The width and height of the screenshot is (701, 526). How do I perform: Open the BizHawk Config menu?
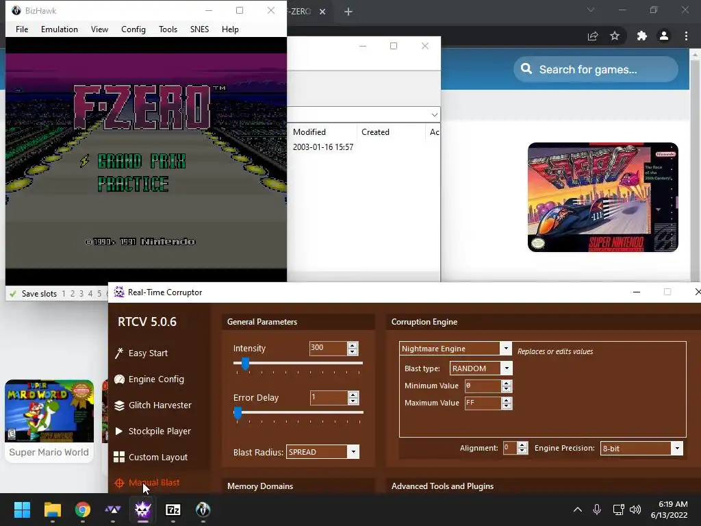point(133,29)
